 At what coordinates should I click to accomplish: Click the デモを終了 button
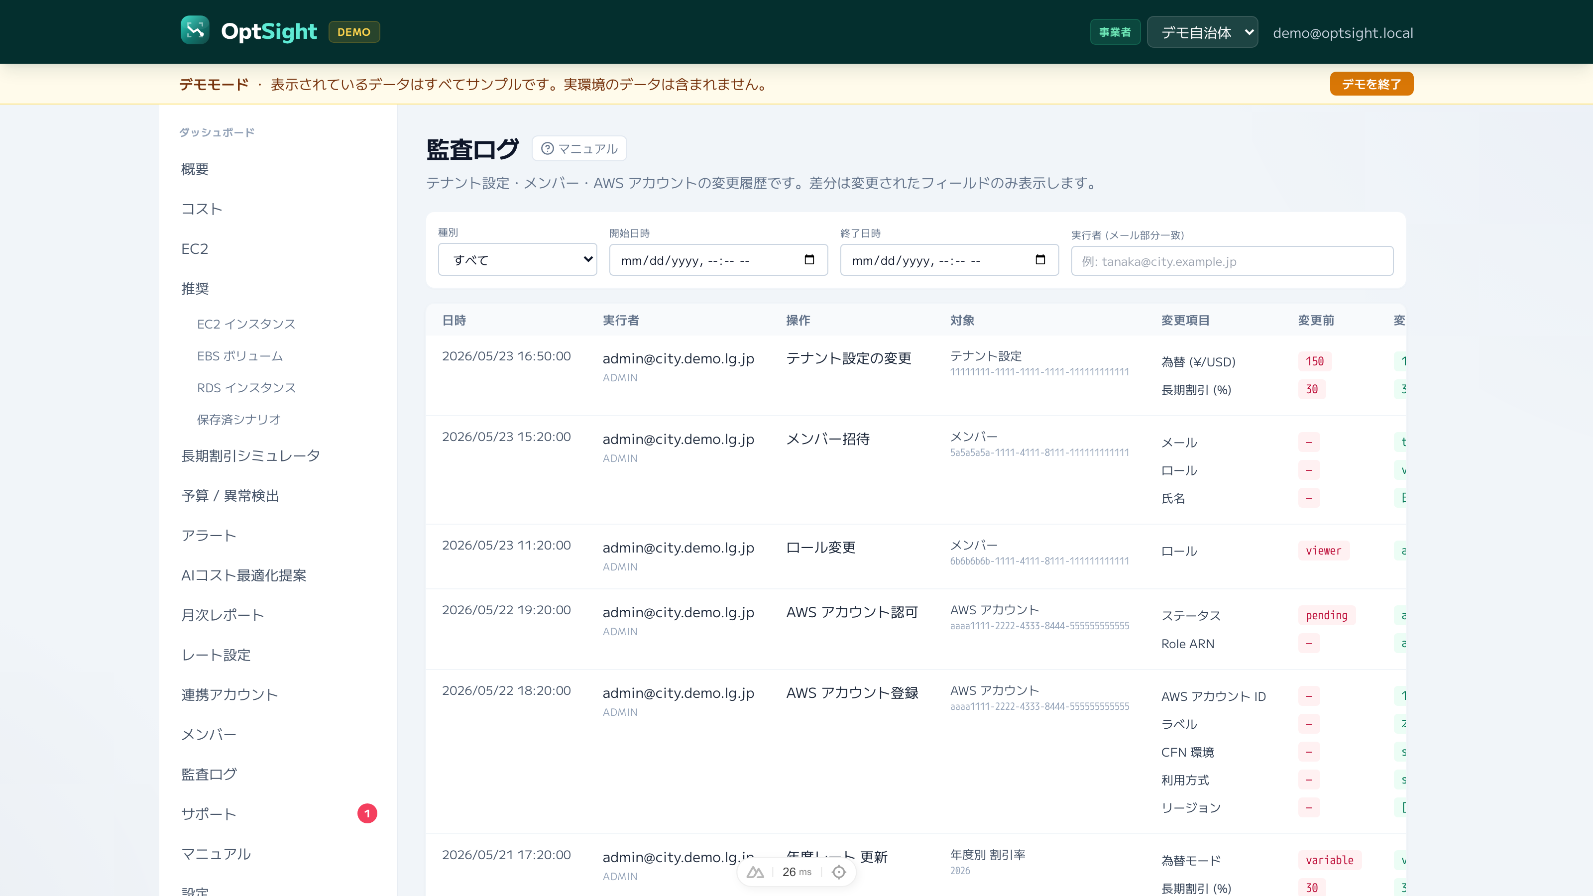[x=1371, y=84]
